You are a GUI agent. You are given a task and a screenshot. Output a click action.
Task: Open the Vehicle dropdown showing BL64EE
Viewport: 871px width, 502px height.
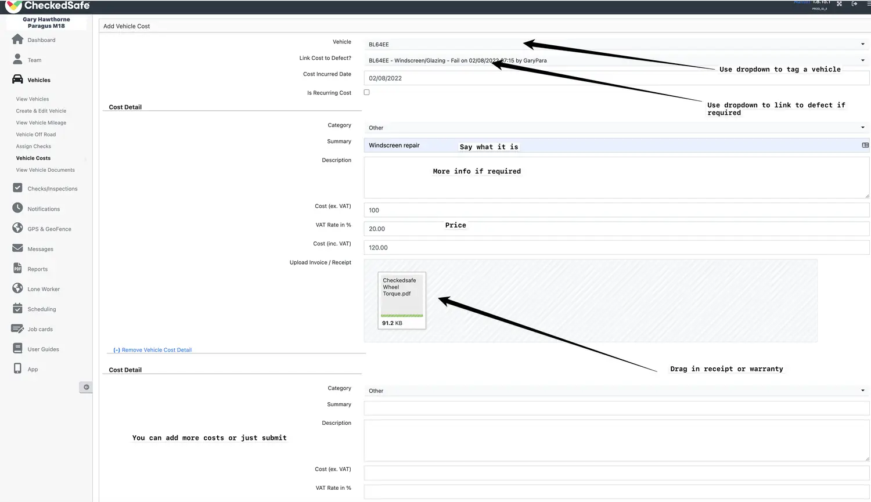[x=616, y=44]
